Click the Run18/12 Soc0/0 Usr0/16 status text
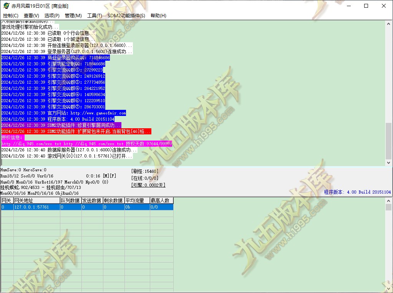393x293 pixels. coord(27,176)
